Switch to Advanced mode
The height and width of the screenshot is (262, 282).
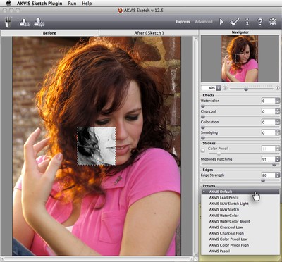(204, 22)
